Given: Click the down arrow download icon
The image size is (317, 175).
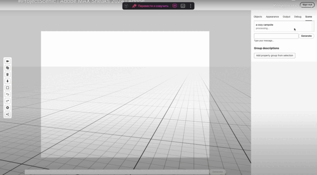Looking at the screenshot, I should 8,81.
